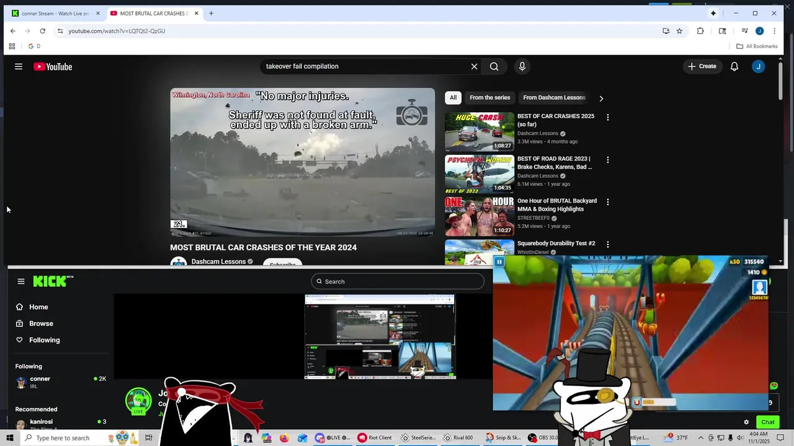Image resolution: width=794 pixels, height=446 pixels.
Task: Open options for BEST OF ROAD RAGE 2023
Action: (608, 160)
